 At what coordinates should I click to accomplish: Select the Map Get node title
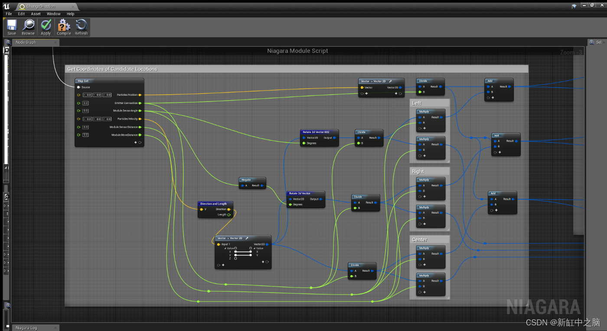pyautogui.click(x=83, y=81)
